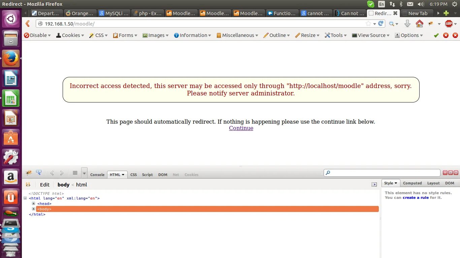Expand the head node in HTML tree
Screen dimensions: 460x258
pos(33,203)
